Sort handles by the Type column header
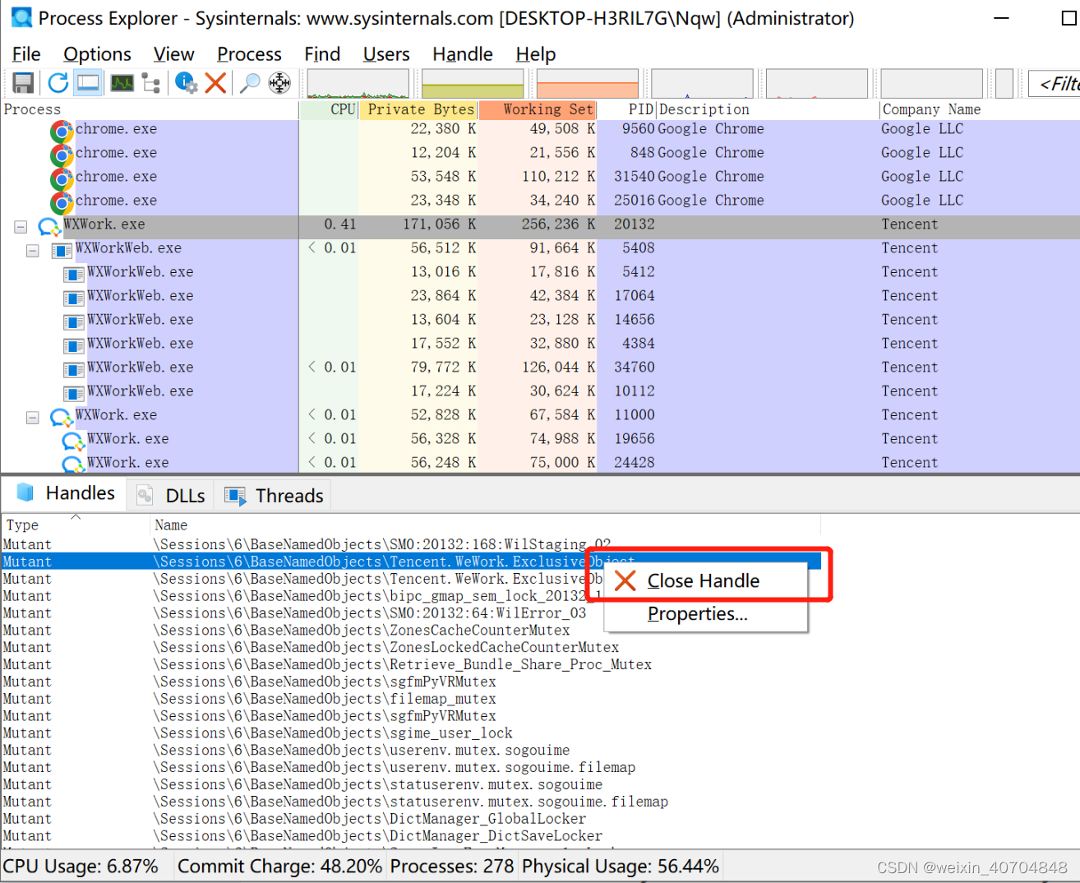1080x883 pixels. [x=76, y=525]
